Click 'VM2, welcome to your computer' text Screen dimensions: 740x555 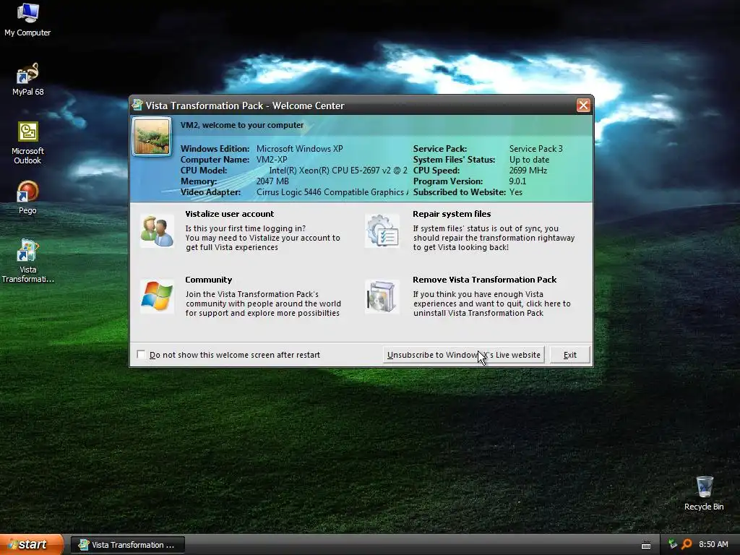[x=242, y=125]
